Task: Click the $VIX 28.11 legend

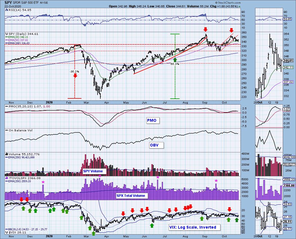Action: tap(16, 233)
